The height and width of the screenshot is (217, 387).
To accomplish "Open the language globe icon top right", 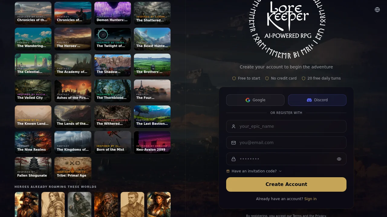I will 377,9.
